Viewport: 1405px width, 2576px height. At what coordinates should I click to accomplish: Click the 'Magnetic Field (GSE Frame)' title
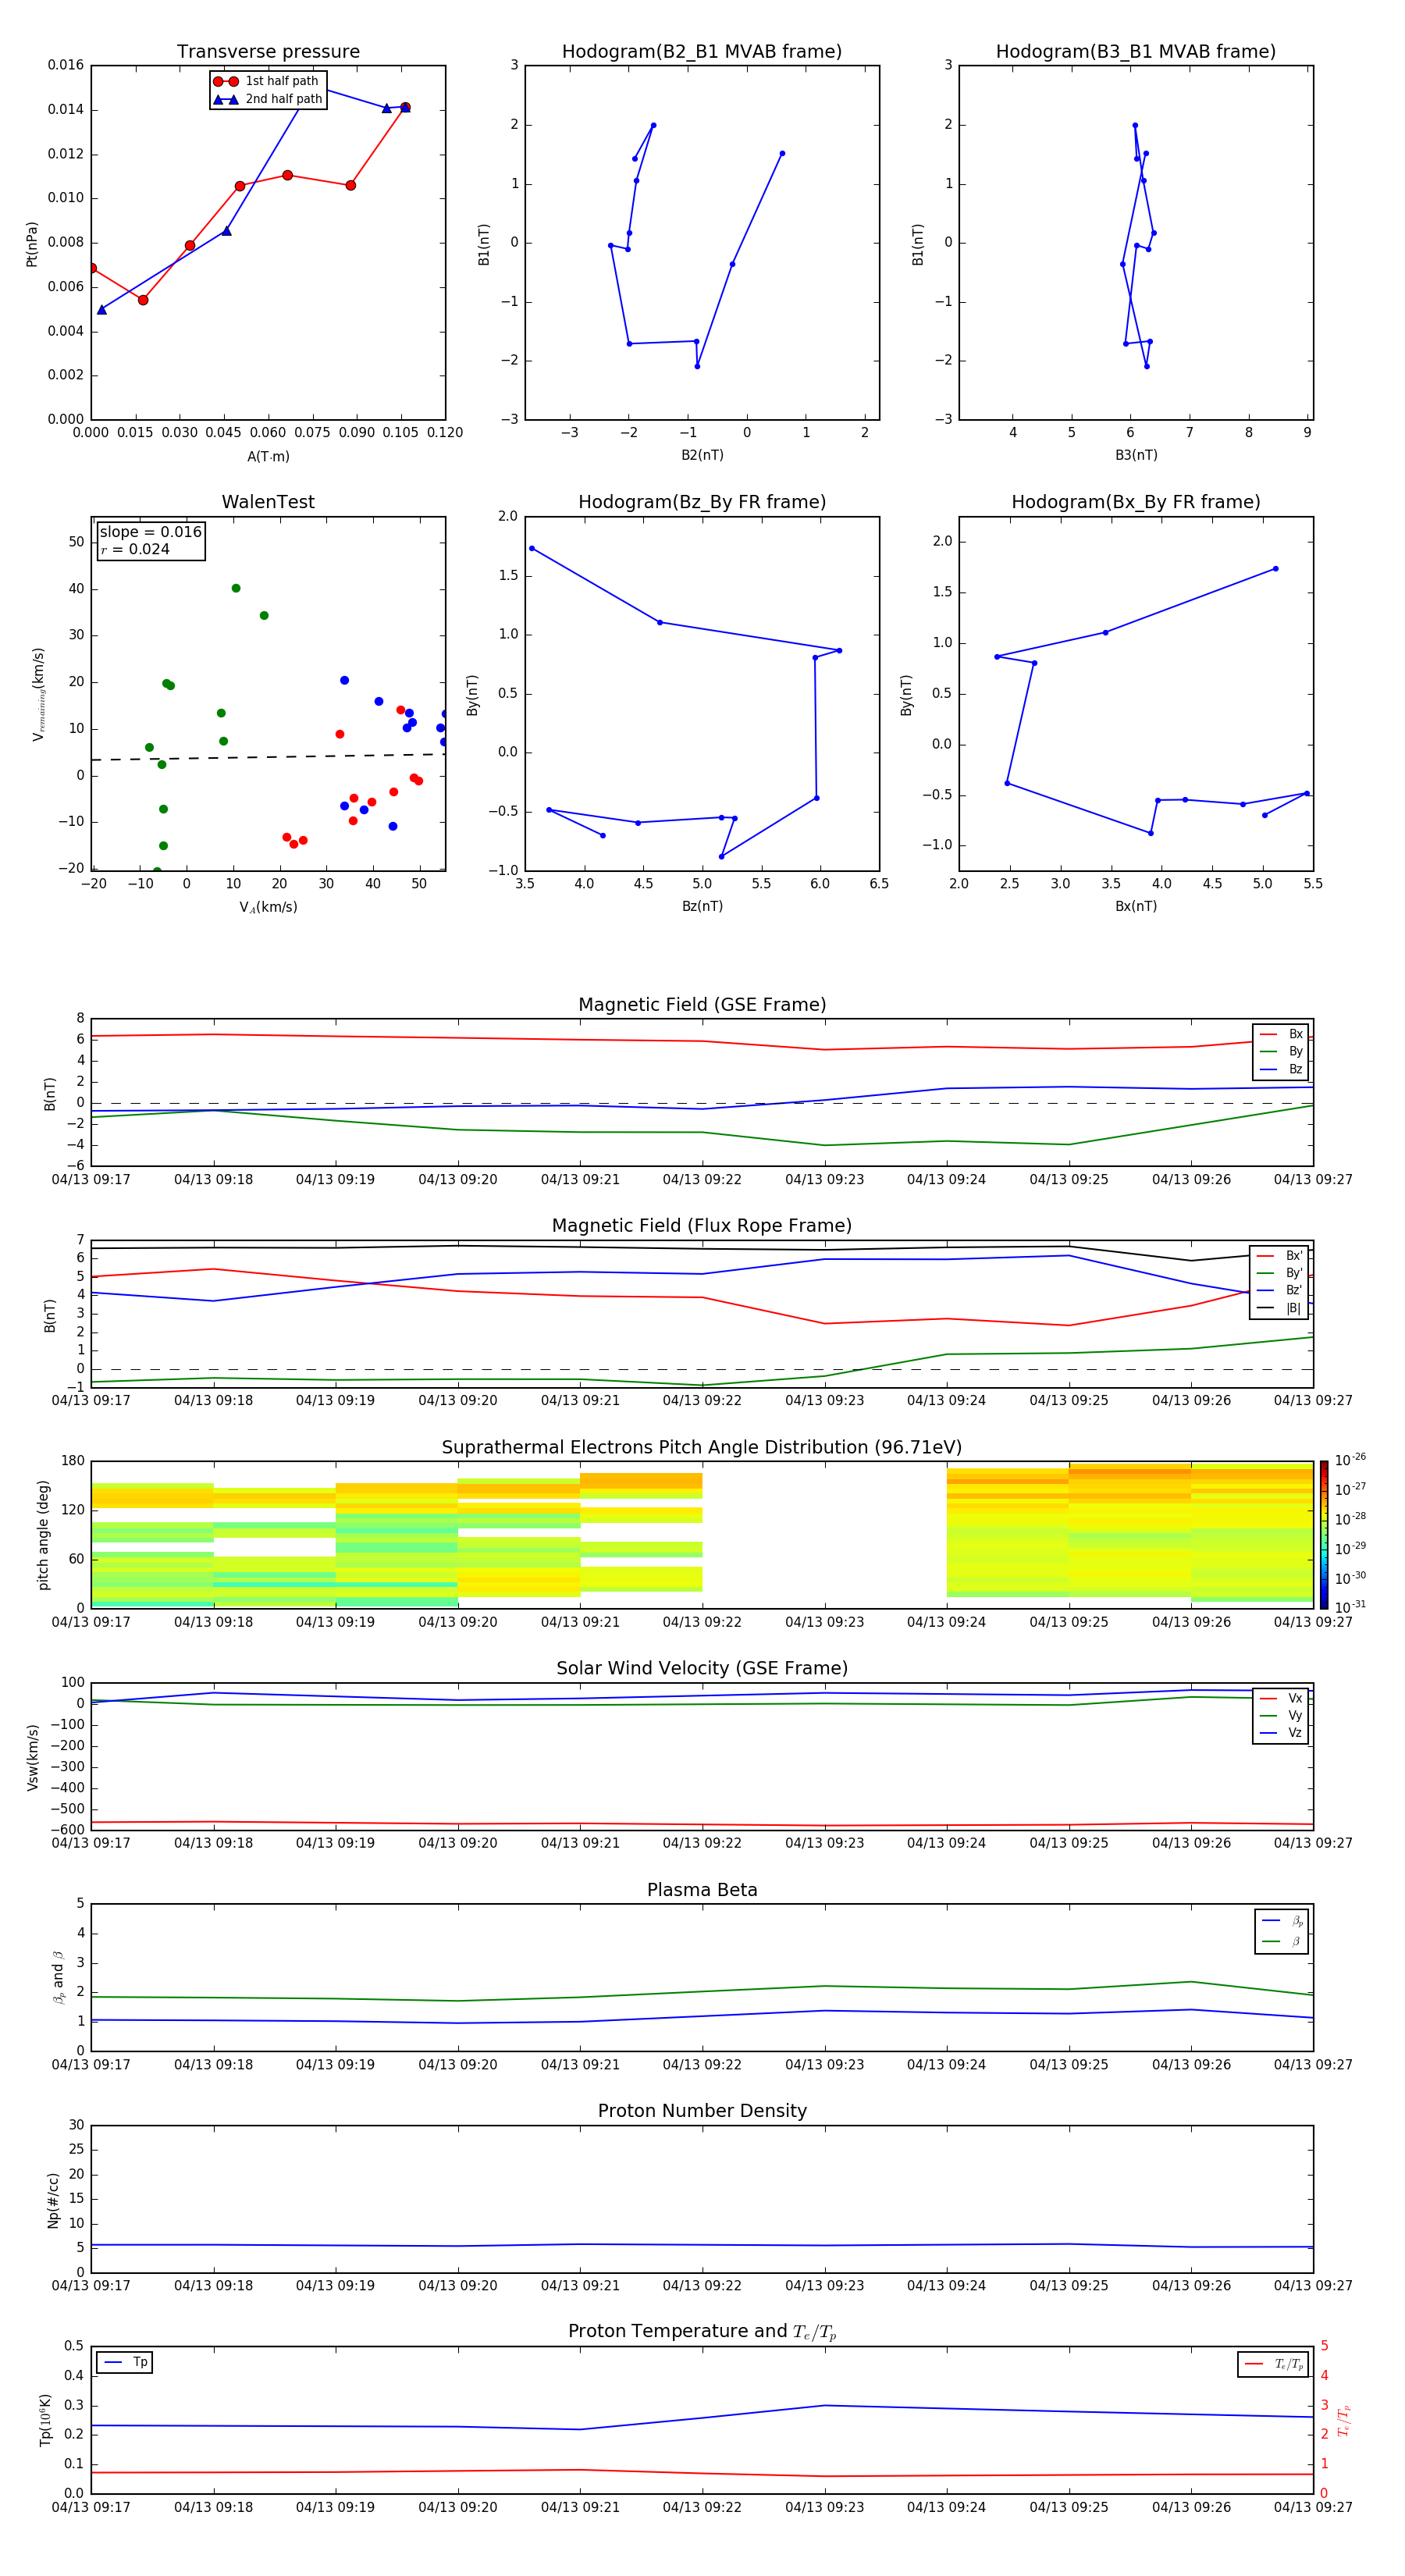click(702, 1005)
